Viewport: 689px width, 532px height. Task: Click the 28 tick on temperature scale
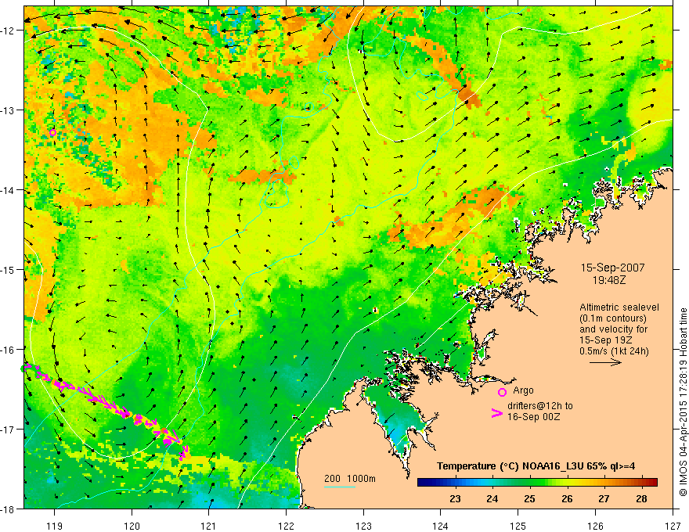641,498
